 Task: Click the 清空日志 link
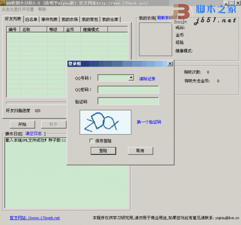[33, 134]
